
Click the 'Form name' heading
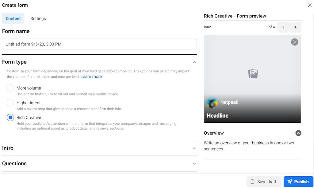point(16,31)
